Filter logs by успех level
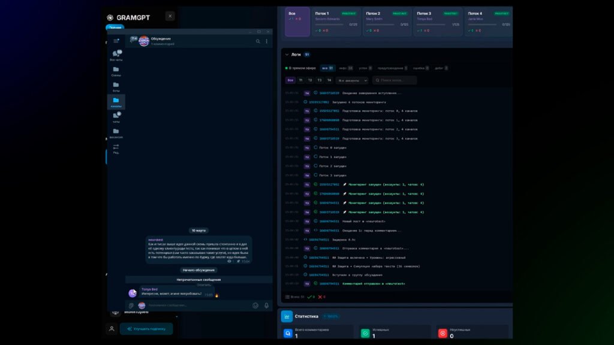Screen dimensions: 614x345 click(x=365, y=68)
